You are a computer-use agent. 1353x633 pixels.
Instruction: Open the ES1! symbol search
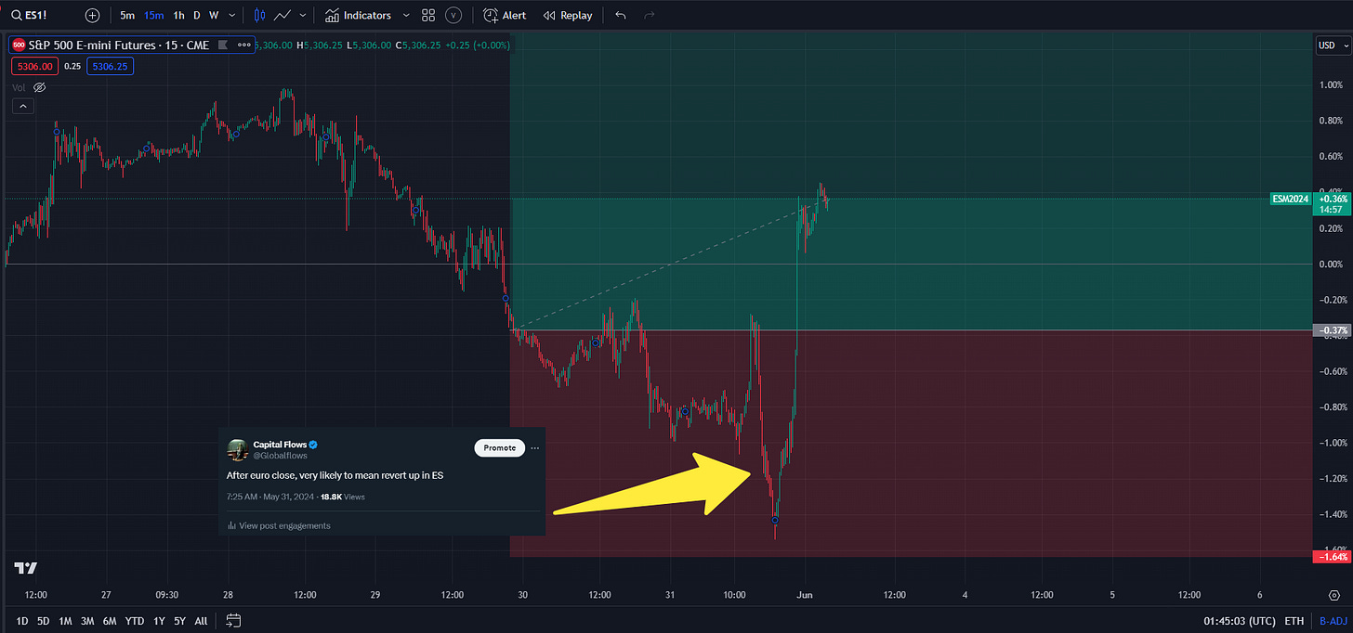(30, 15)
